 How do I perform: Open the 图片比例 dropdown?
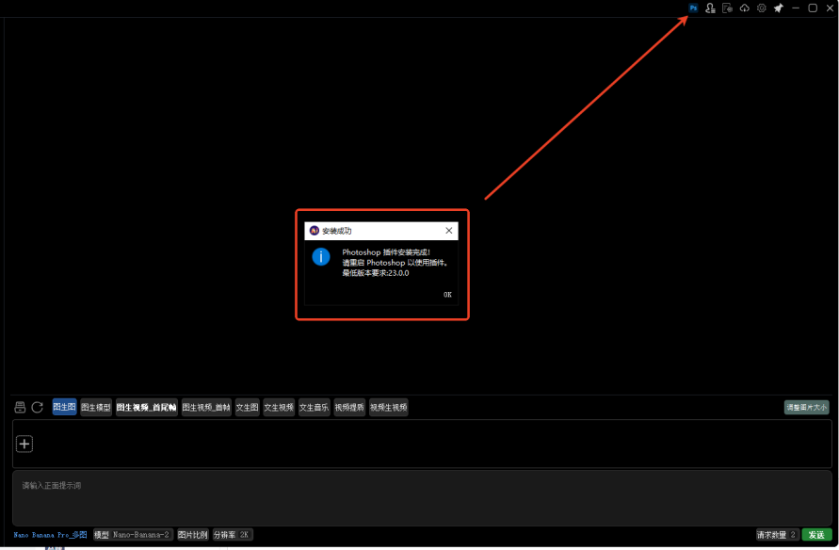193,535
